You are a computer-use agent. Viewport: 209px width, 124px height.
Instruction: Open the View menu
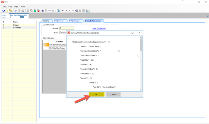pyautogui.click(x=16, y=7)
